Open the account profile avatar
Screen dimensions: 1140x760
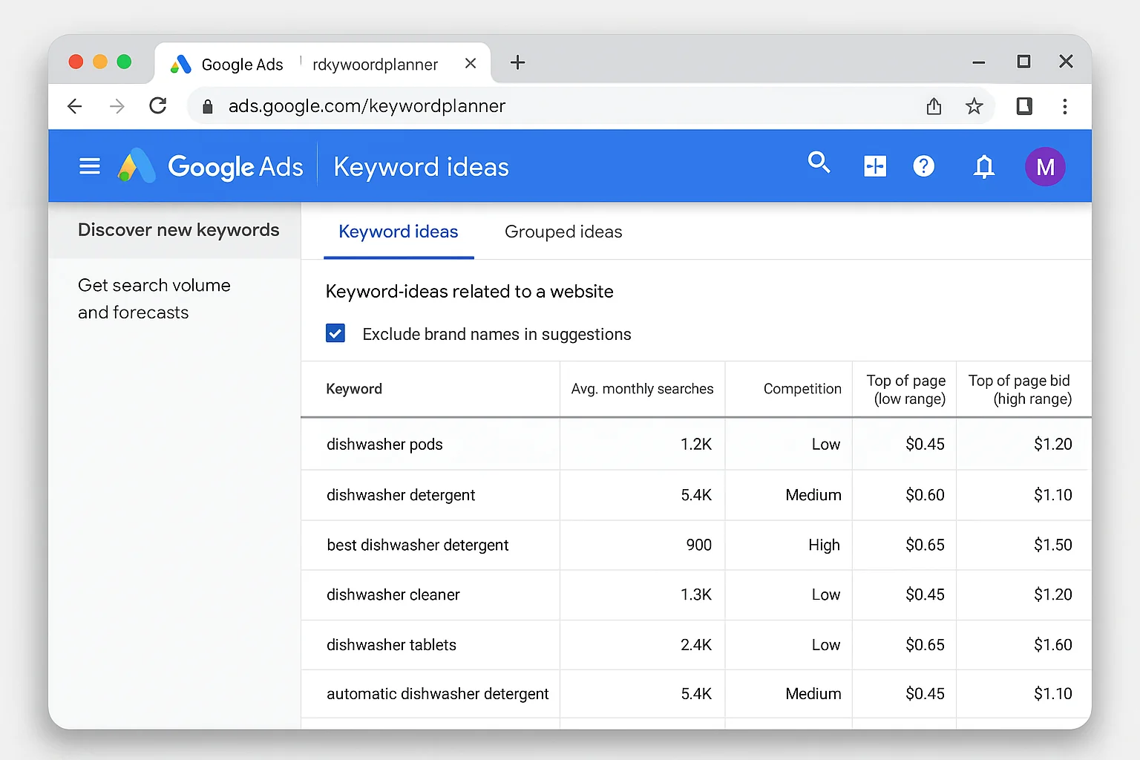pos(1045,166)
